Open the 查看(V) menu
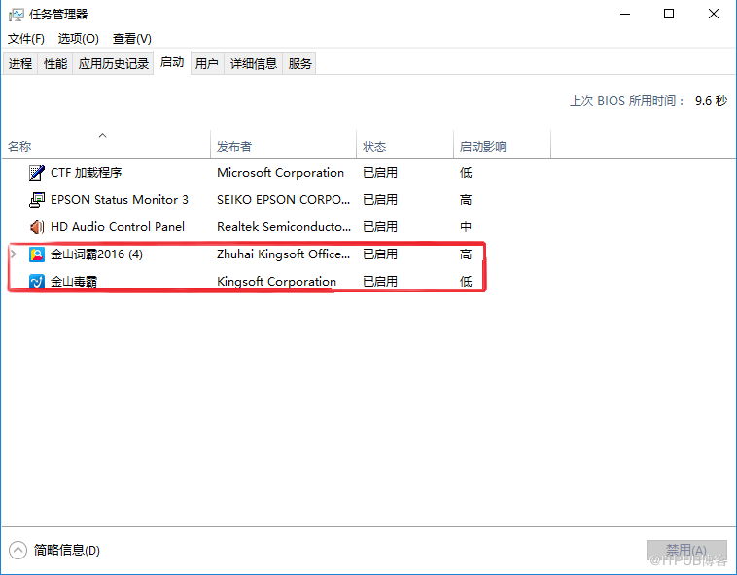The height and width of the screenshot is (575, 737). coord(131,39)
